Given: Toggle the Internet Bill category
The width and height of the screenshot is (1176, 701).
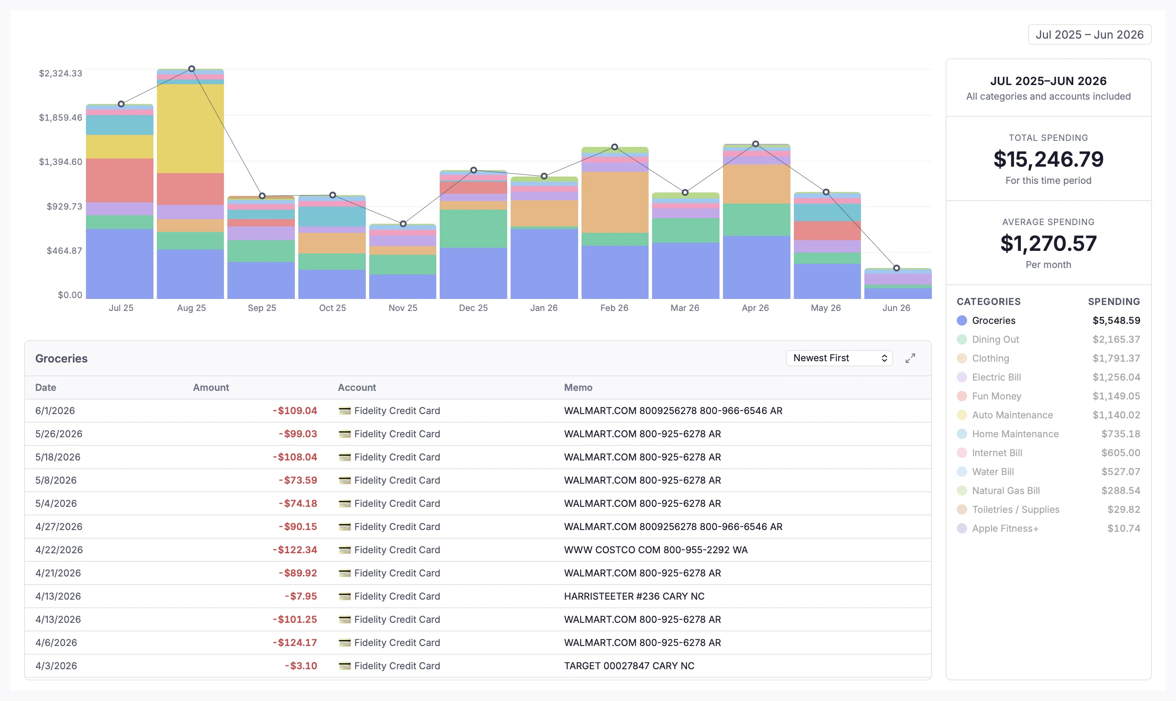Looking at the screenshot, I should [x=1048, y=453].
